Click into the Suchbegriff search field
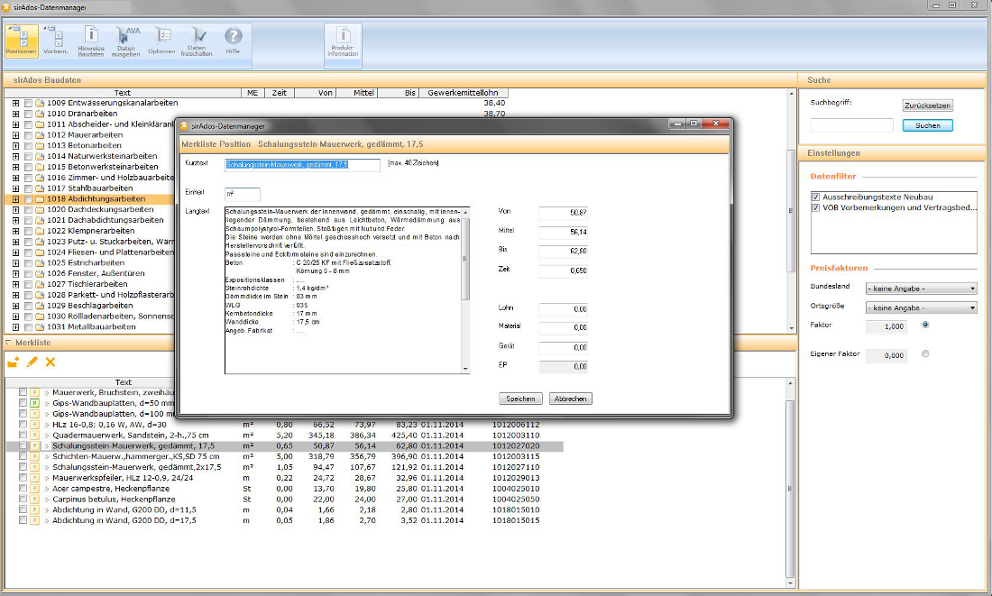The image size is (992, 596). coord(851,125)
